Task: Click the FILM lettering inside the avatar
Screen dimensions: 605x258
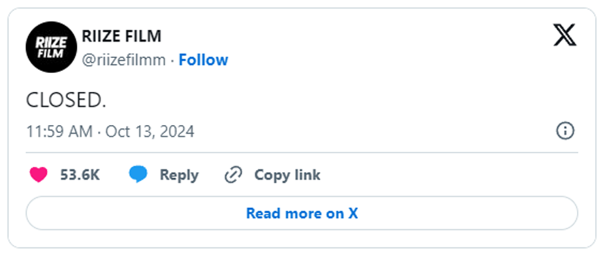Action: [50, 53]
